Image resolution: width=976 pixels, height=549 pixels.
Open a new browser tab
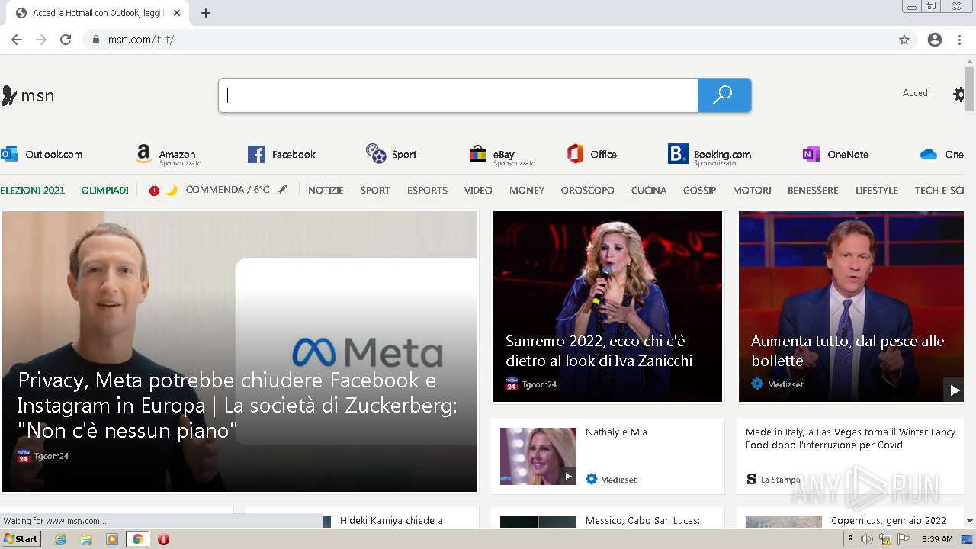(206, 13)
